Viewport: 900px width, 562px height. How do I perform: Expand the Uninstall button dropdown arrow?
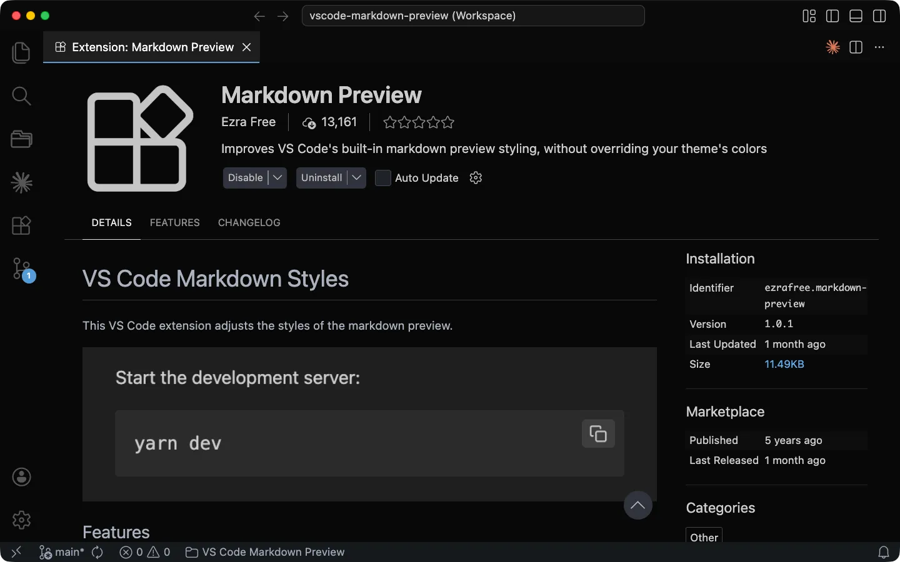pos(357,178)
